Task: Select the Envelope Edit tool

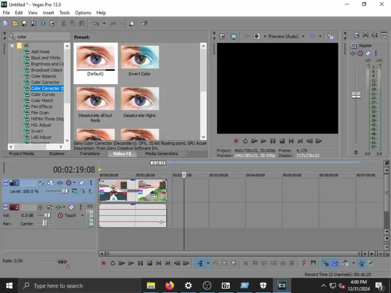Action: [x=215, y=263]
